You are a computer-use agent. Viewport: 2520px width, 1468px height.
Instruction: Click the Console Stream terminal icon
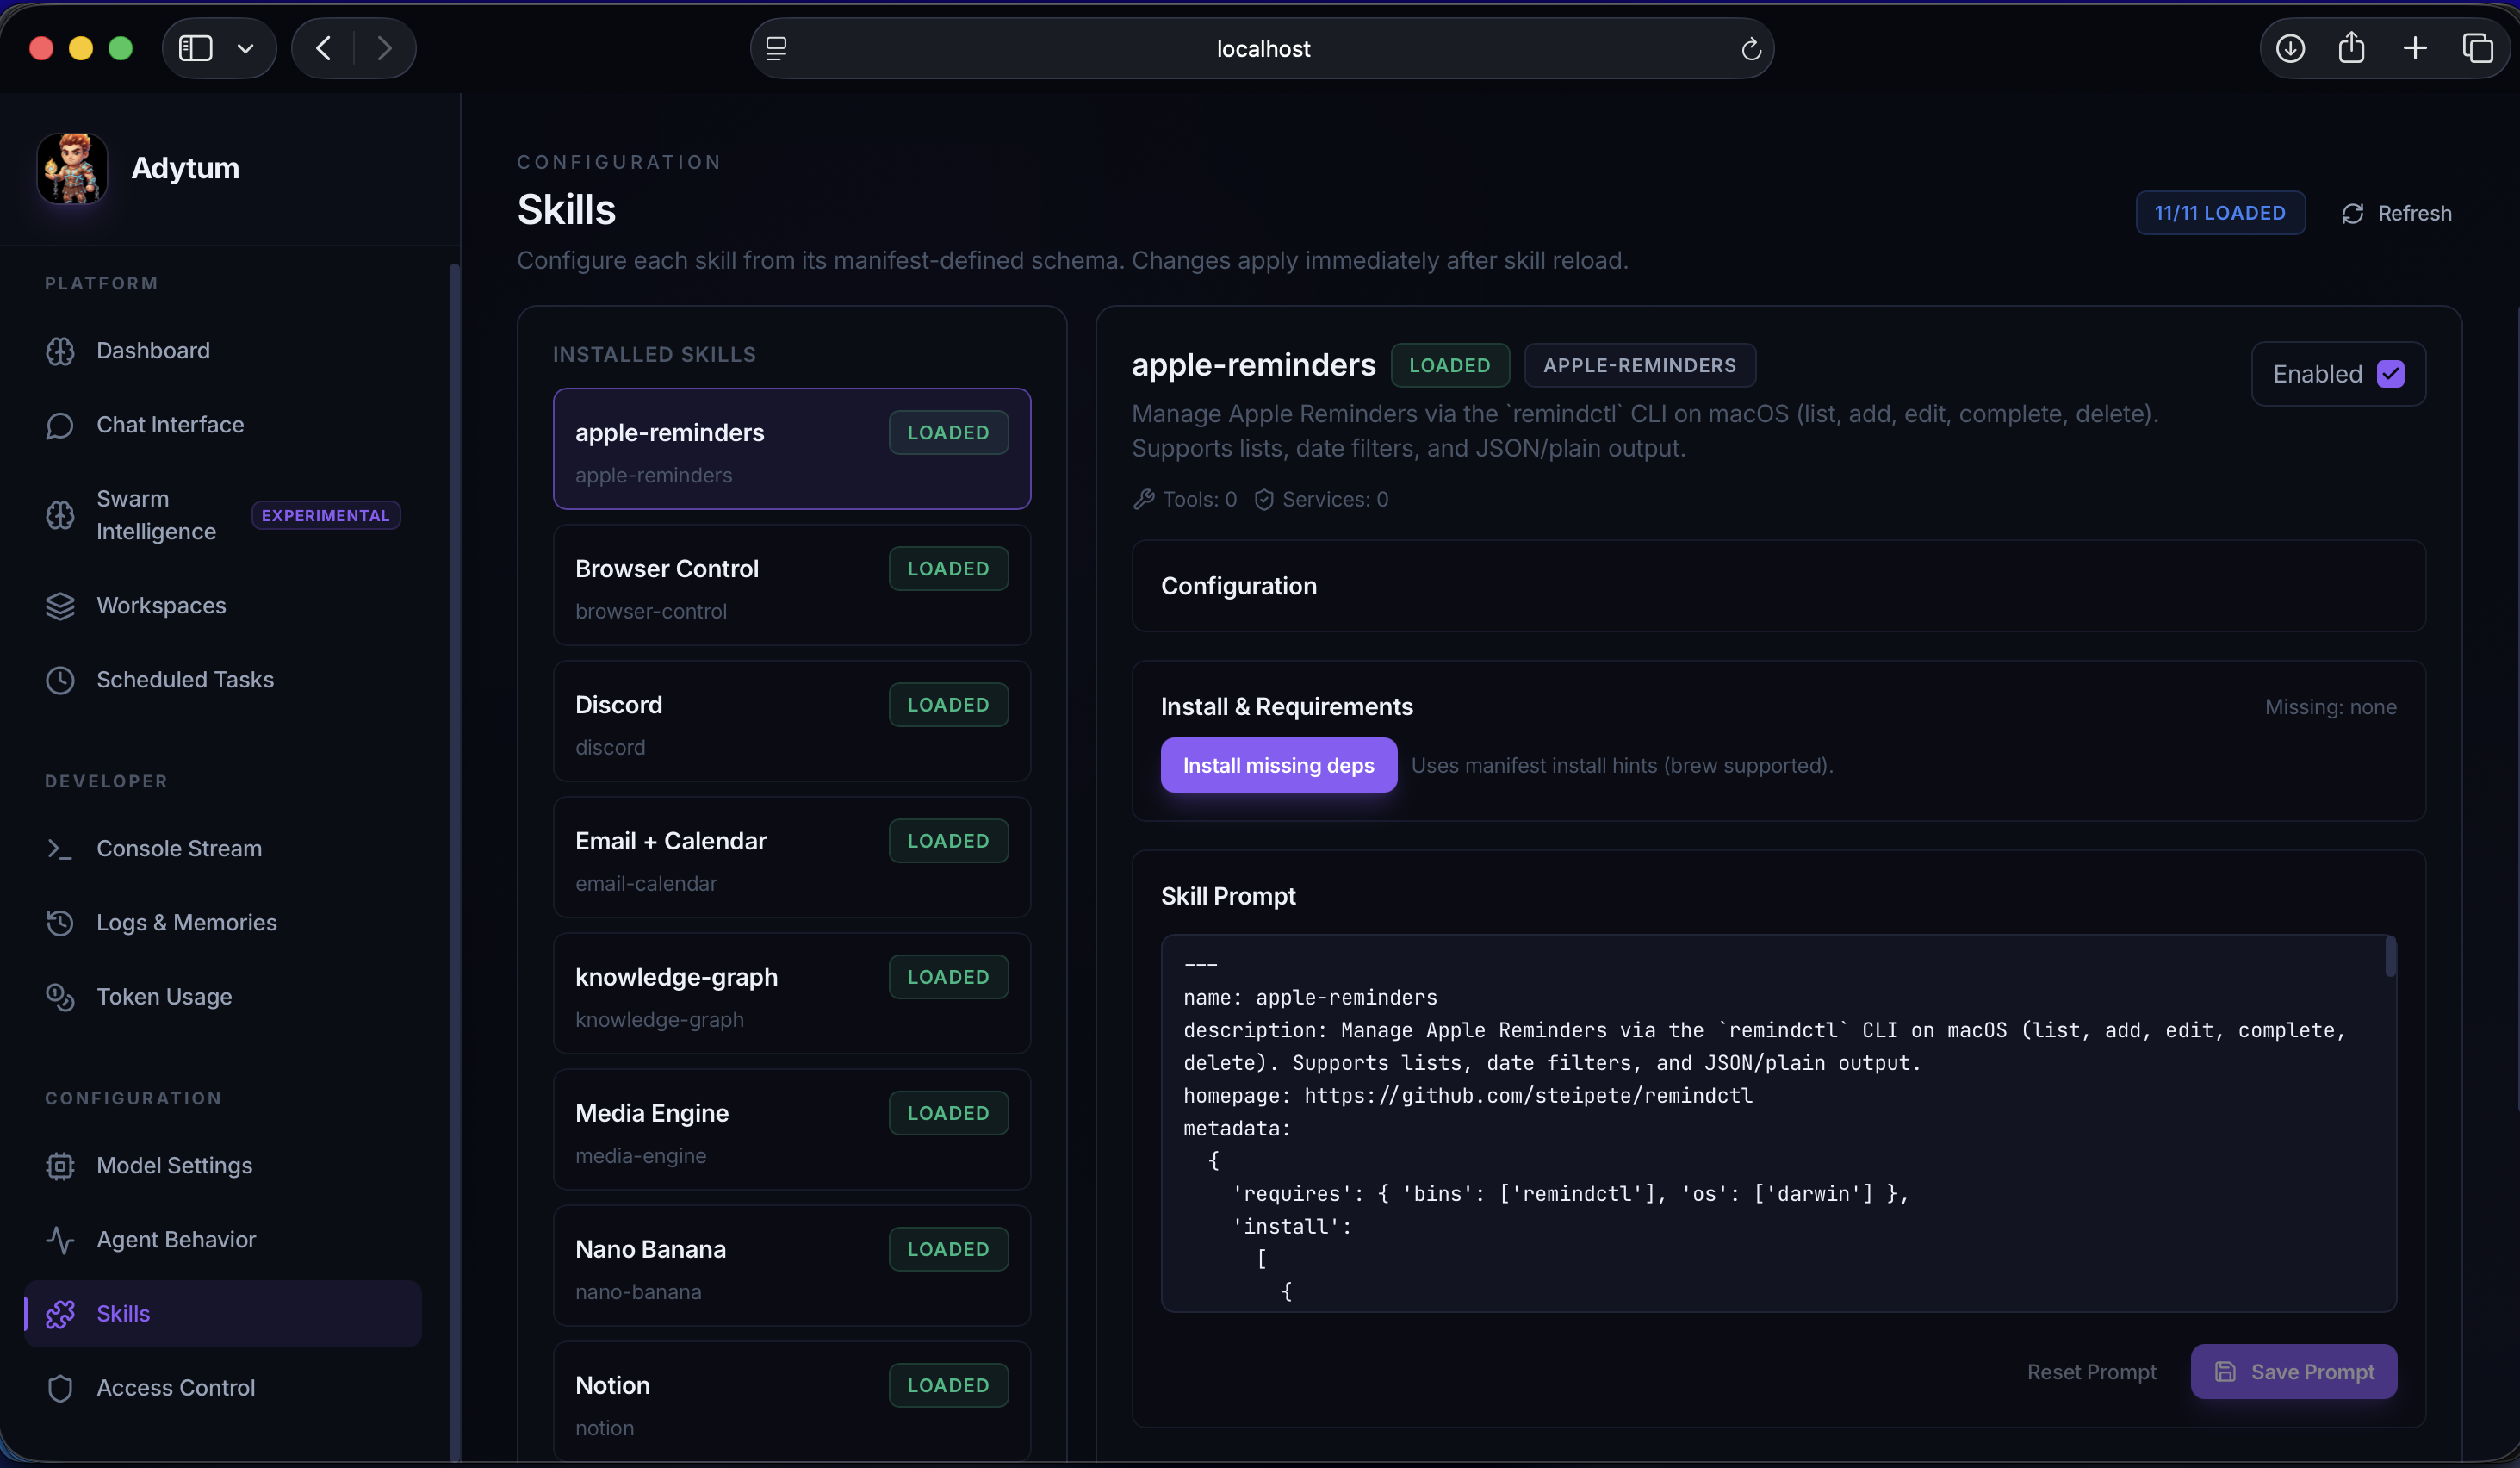tap(60, 849)
